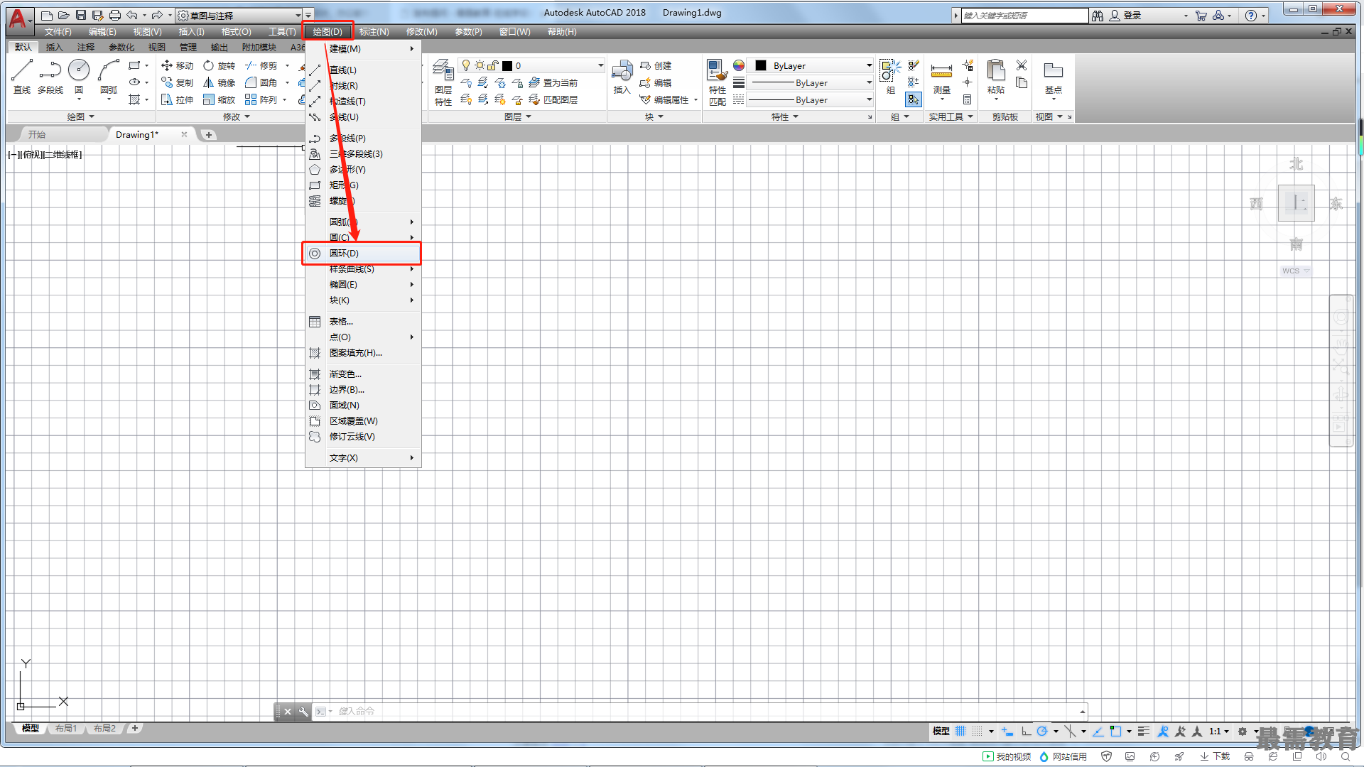Toggle 2D object snap in status bar
Viewport: 1364px width, 767px height.
1116,731
